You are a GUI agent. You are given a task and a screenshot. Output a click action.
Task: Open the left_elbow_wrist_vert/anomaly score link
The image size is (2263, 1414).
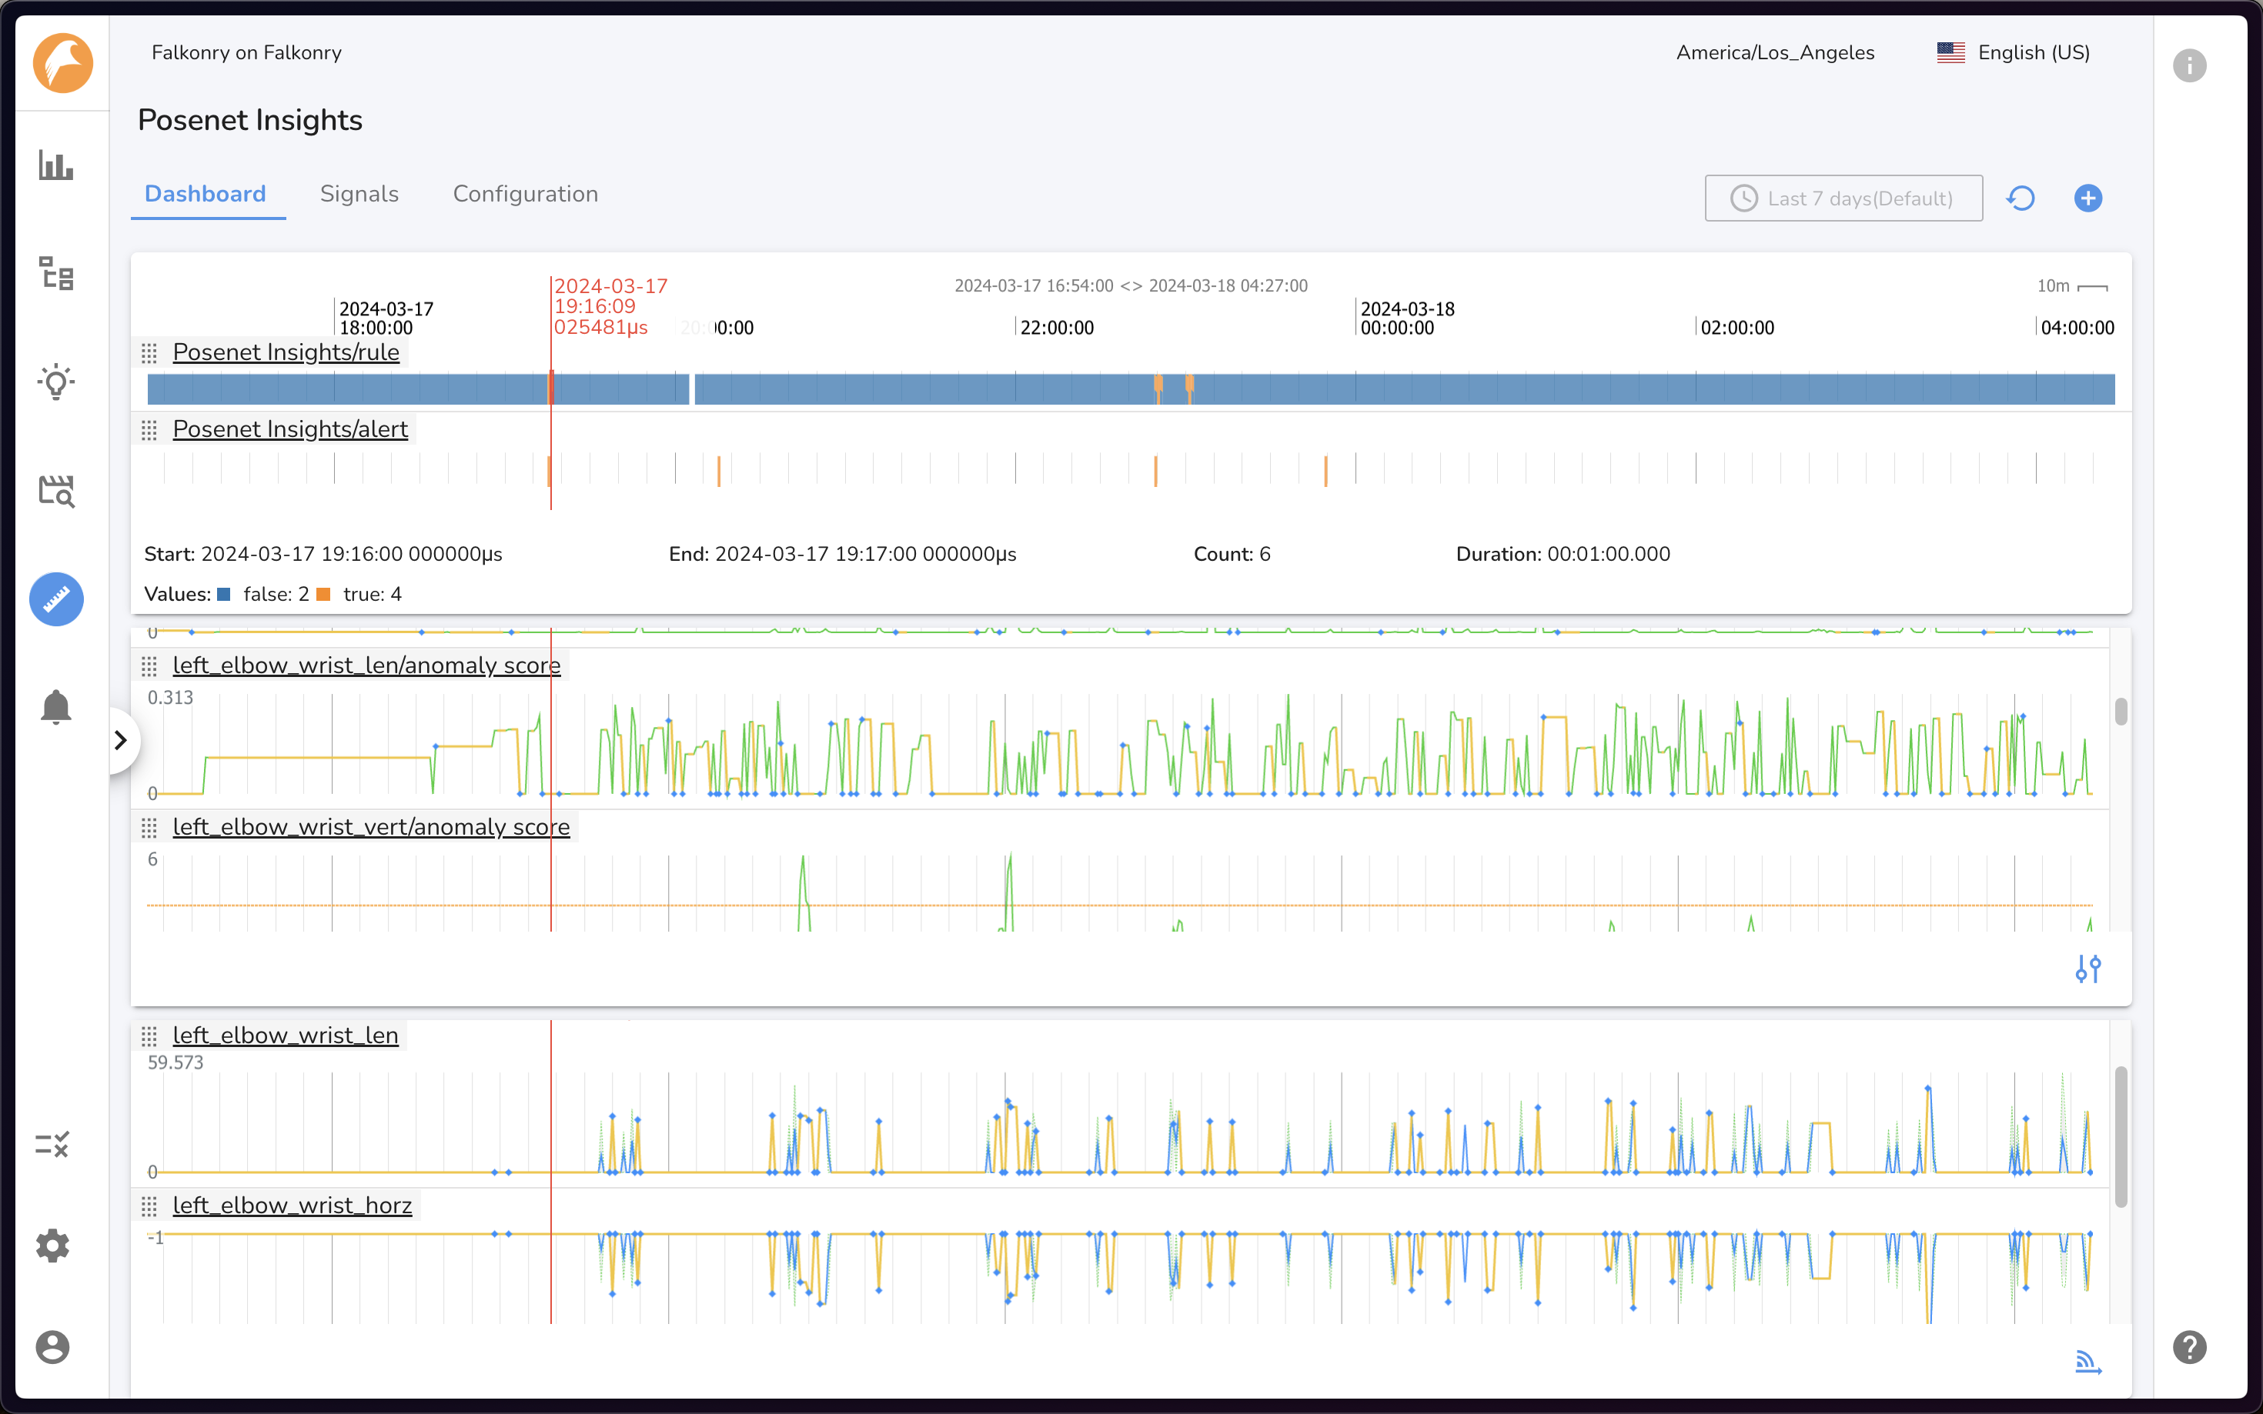(372, 828)
